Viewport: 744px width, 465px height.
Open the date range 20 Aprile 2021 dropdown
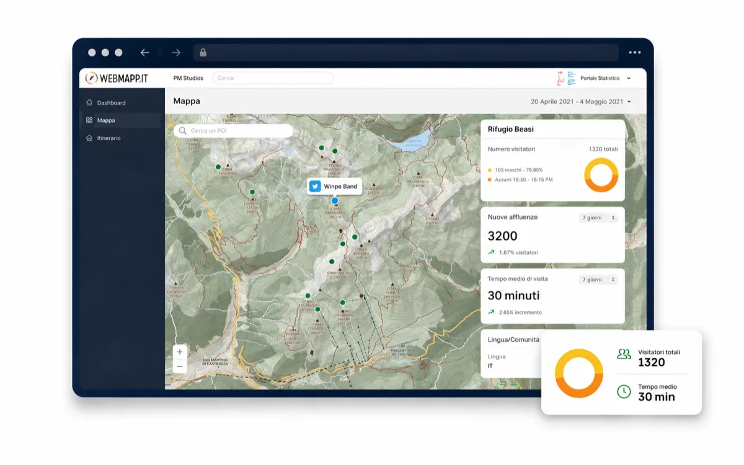(x=580, y=102)
